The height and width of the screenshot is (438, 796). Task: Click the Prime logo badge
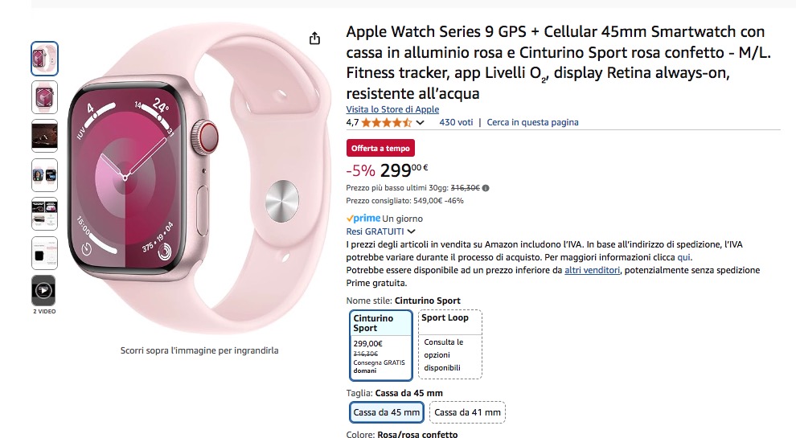coord(363,219)
